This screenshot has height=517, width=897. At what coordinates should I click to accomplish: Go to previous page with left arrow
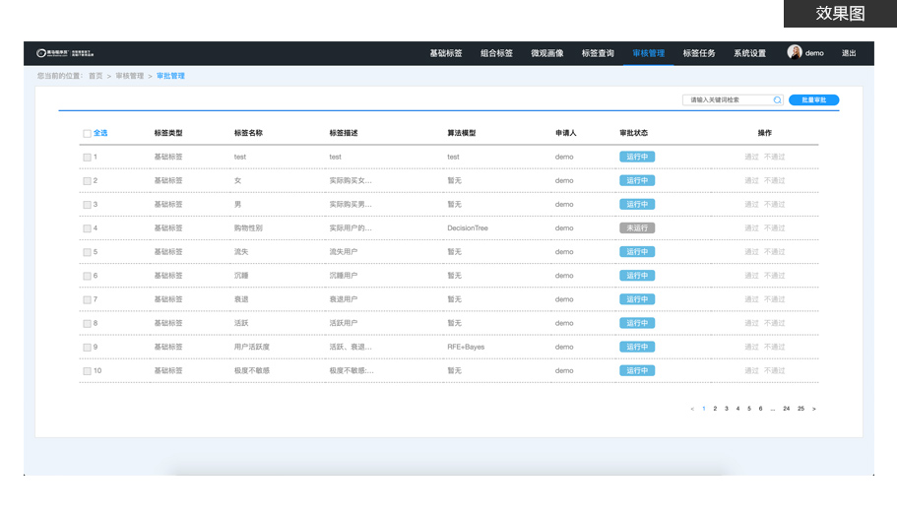(x=692, y=408)
